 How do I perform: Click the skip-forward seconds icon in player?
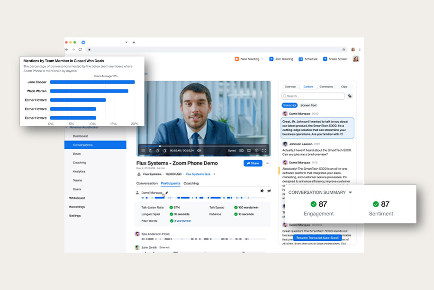tap(165, 151)
